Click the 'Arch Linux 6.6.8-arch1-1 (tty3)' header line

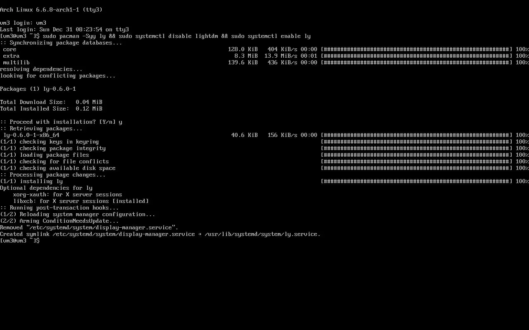tap(51, 9)
